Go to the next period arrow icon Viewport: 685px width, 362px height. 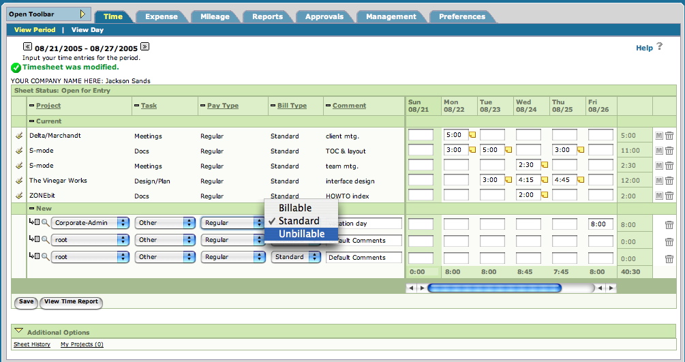pyautogui.click(x=145, y=46)
